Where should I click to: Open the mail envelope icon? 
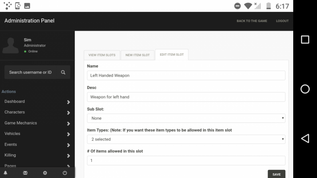[x=25, y=173]
